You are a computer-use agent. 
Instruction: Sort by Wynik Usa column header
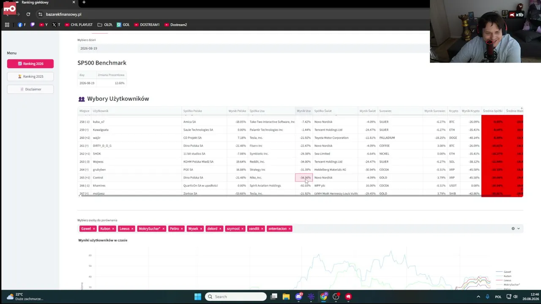(303, 111)
